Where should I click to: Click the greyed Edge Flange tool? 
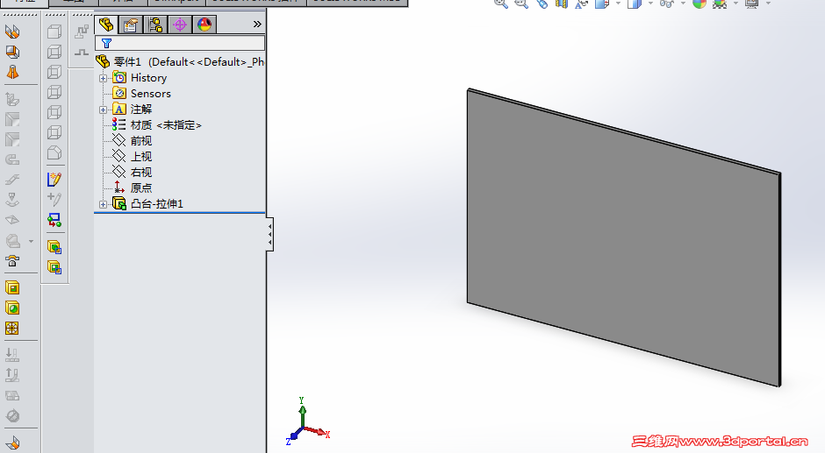click(x=12, y=99)
